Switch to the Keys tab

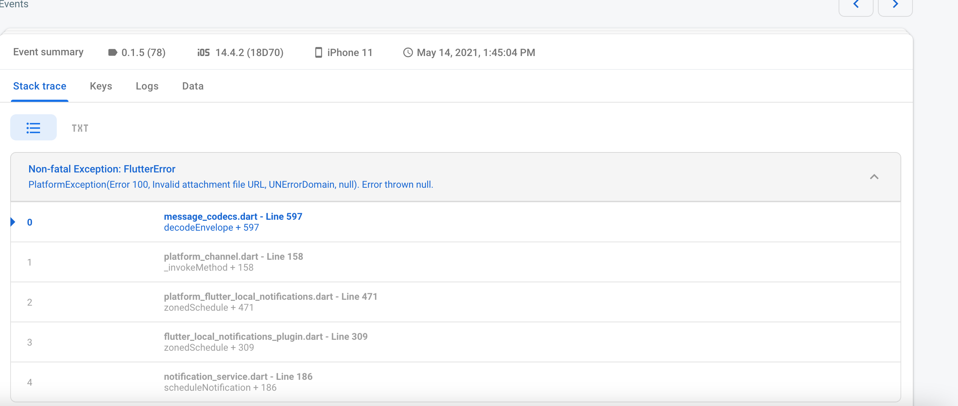101,86
